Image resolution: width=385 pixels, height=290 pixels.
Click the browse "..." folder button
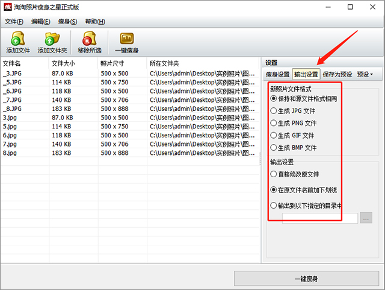[x=366, y=218]
